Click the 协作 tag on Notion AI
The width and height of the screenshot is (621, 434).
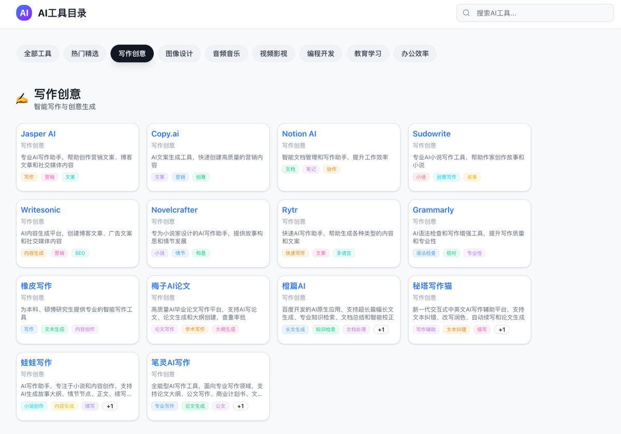coord(332,169)
